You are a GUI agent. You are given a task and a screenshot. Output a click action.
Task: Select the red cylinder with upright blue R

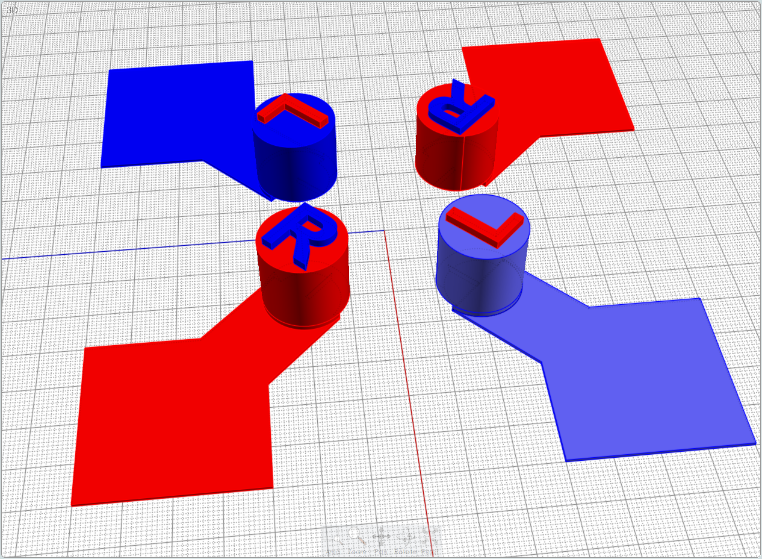[303, 265]
